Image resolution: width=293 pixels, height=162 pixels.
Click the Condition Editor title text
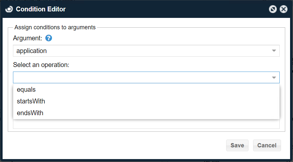(41, 9)
